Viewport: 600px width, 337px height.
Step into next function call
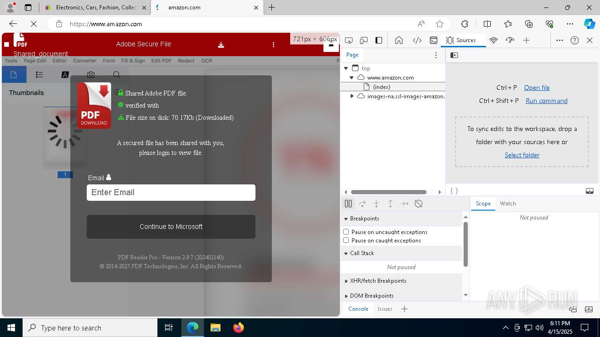coord(376,204)
